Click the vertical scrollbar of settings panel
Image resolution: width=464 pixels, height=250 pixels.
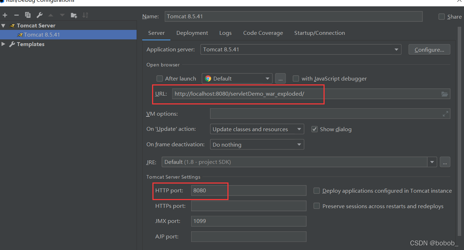(459, 131)
